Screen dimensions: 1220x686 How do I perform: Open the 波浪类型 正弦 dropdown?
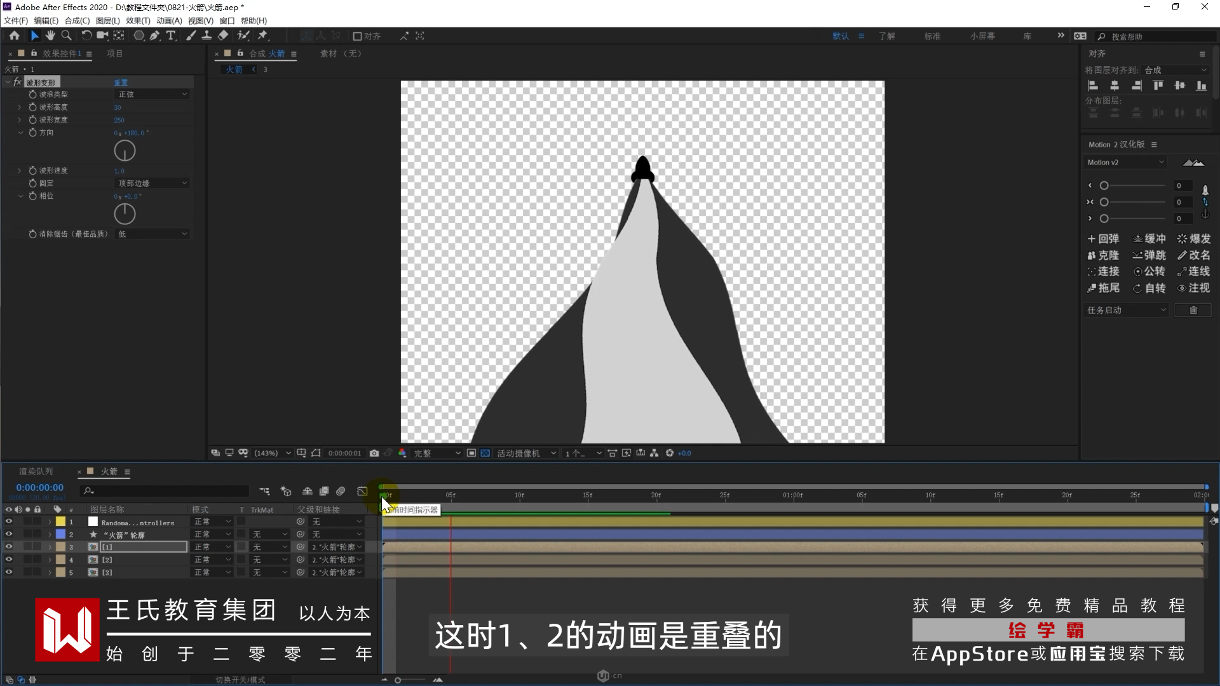152,94
